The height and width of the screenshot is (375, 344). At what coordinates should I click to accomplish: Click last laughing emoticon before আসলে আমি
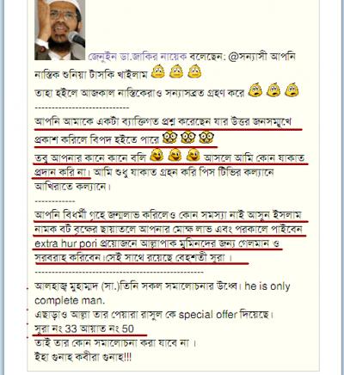(193, 155)
